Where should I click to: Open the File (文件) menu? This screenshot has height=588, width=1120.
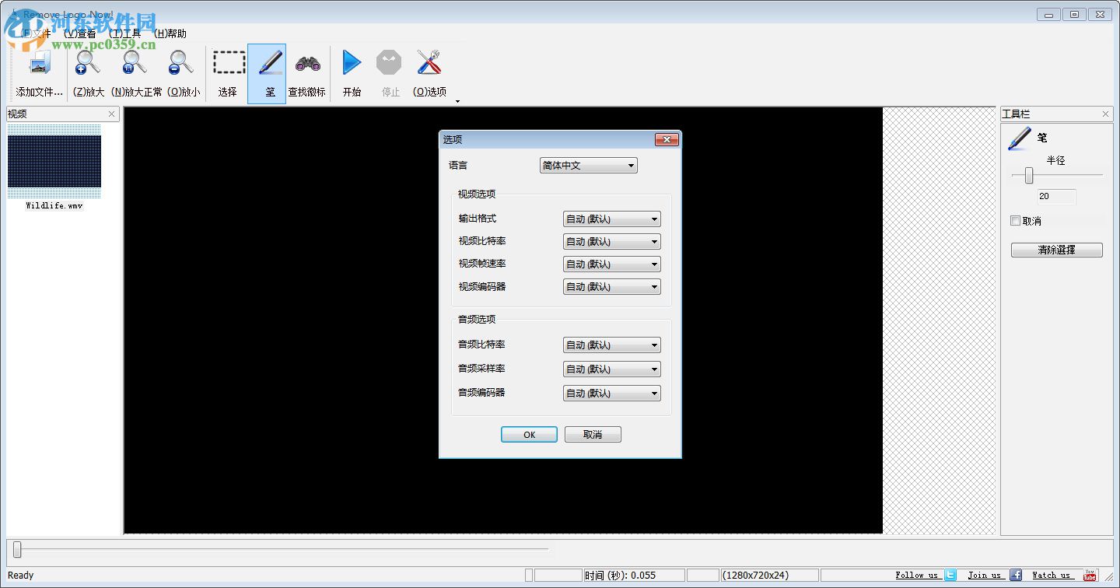point(35,33)
